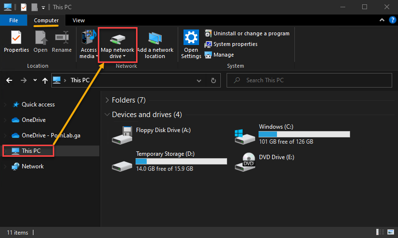Open System properties from the ribbon
This screenshot has width=398, height=238.
point(231,44)
